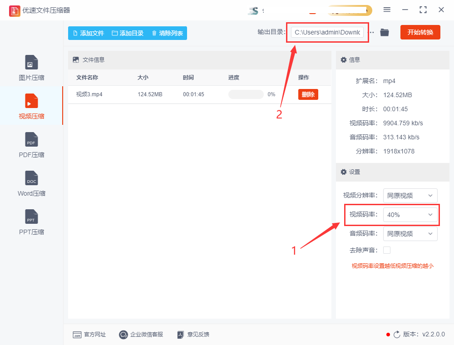Delete 视频3.mp4 using 删除 button
This screenshot has height=345, width=454.
click(x=308, y=94)
